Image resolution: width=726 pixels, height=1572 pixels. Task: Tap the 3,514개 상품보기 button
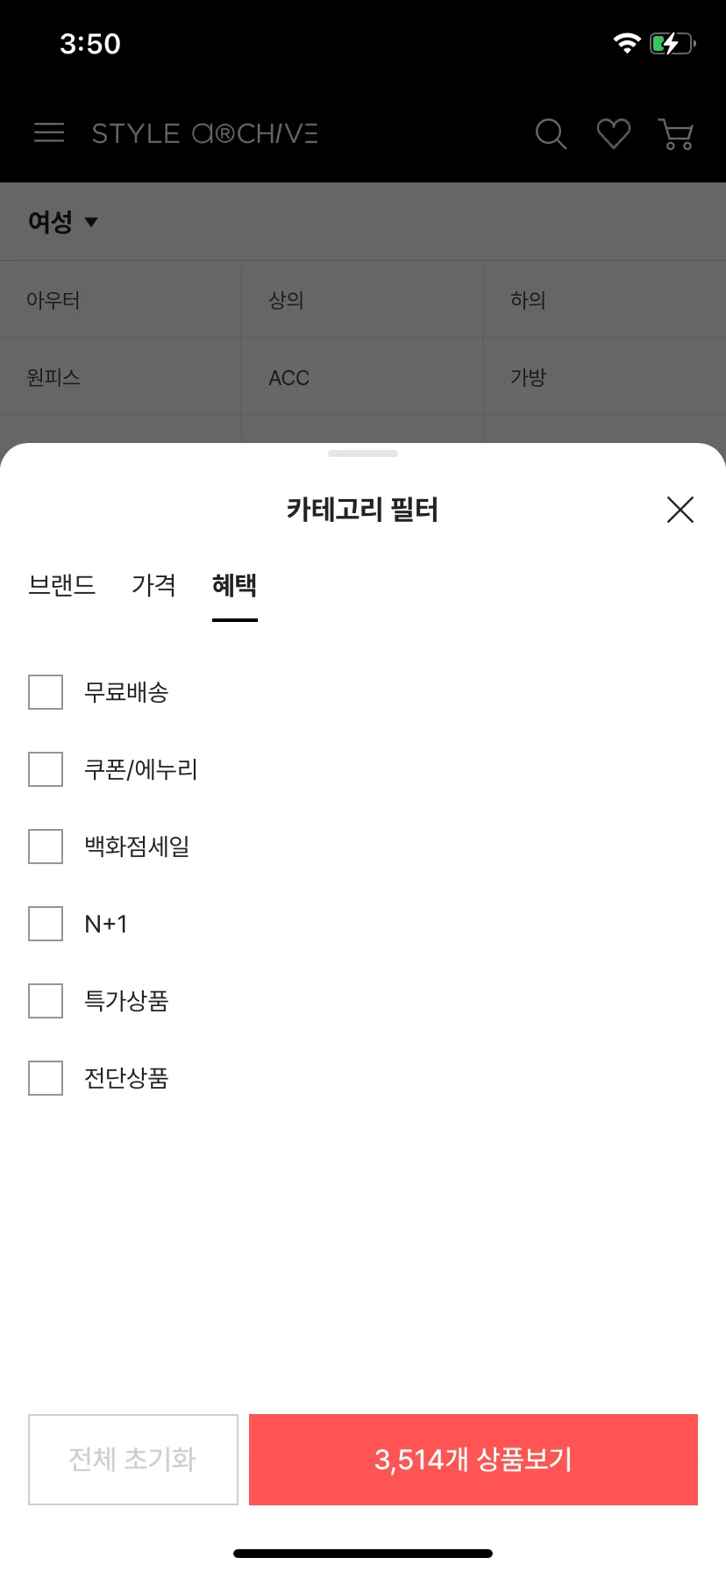pyautogui.click(x=473, y=1460)
